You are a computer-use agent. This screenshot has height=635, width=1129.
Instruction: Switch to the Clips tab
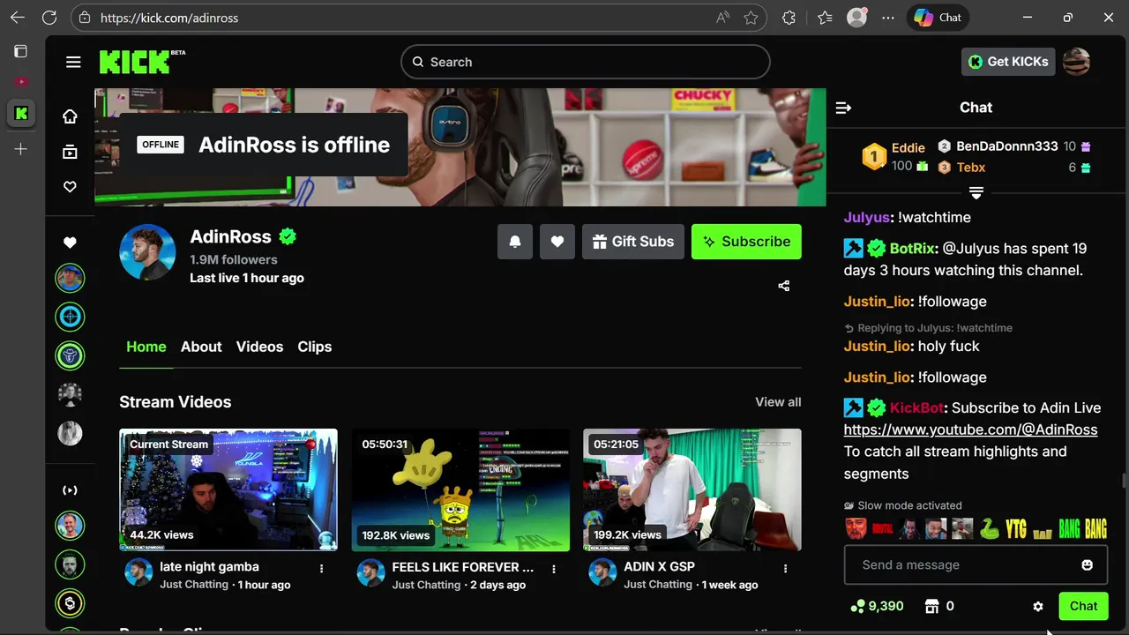315,347
